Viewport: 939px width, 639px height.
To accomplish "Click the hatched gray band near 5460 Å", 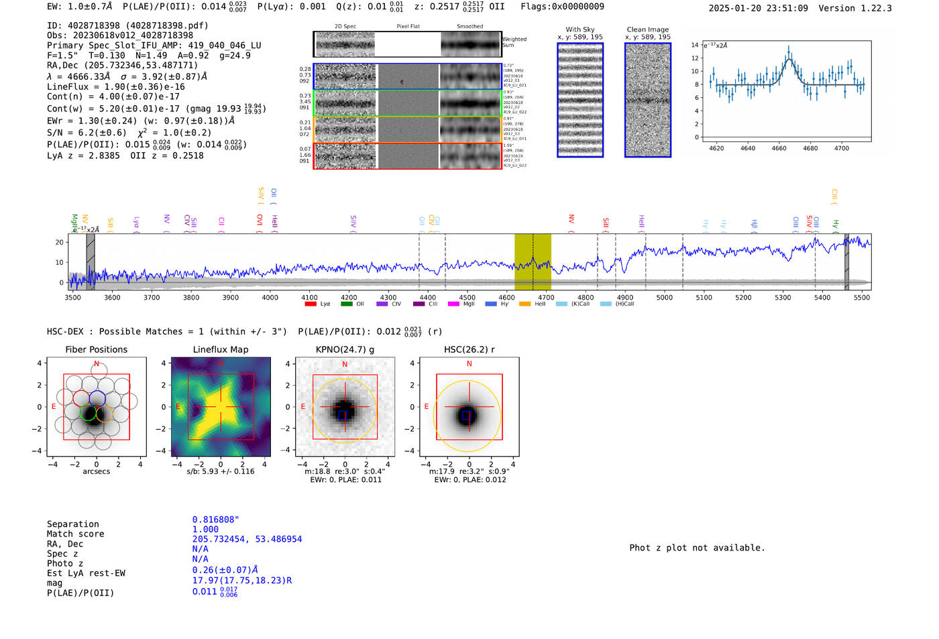I will click(x=846, y=262).
